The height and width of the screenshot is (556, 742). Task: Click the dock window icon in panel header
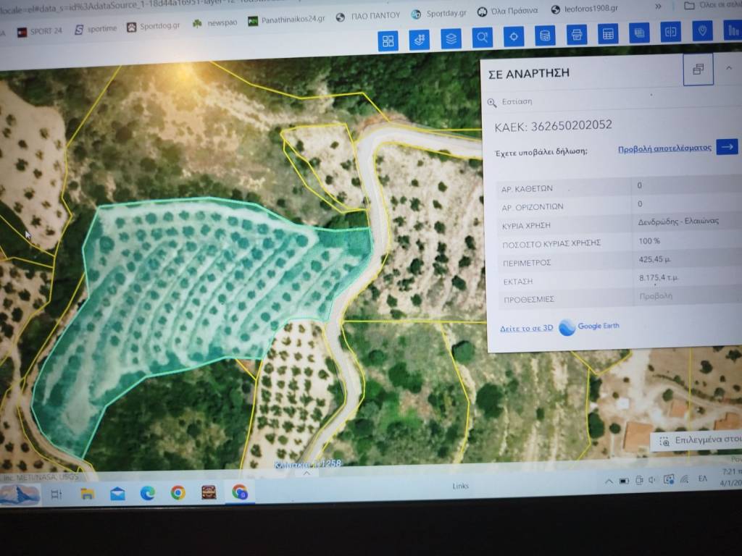pos(698,69)
